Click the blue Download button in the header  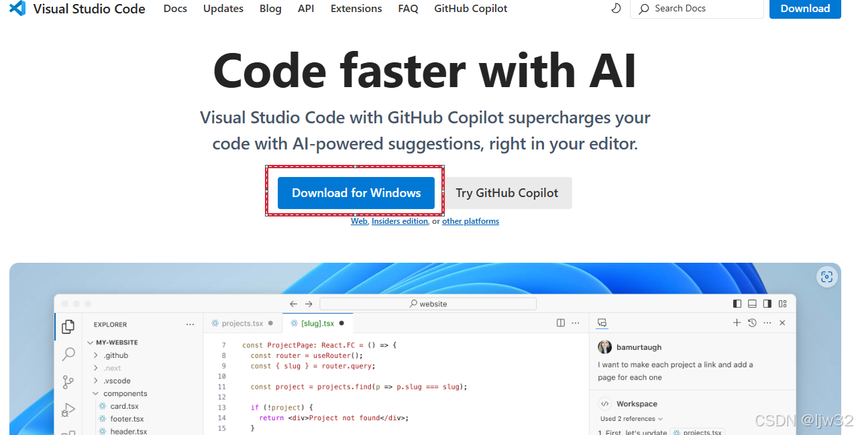point(805,9)
